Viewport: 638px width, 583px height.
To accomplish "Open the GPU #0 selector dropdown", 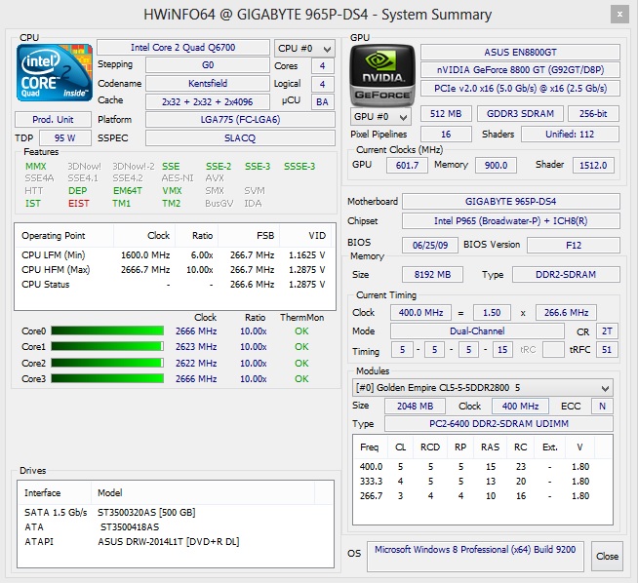I will coord(380,117).
